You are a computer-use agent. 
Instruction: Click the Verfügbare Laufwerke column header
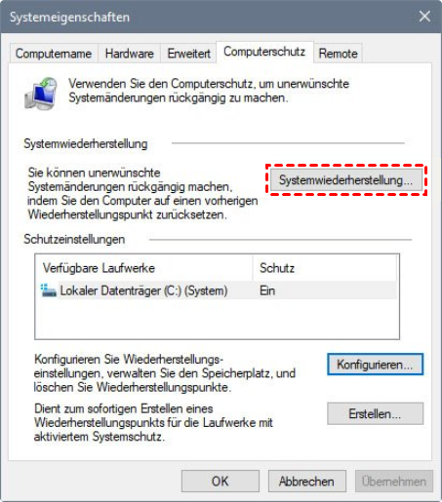point(144,268)
